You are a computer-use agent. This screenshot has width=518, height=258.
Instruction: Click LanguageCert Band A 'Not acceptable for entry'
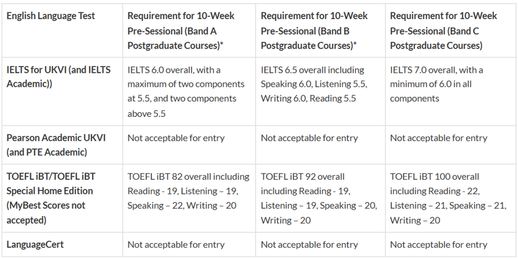[176, 244]
